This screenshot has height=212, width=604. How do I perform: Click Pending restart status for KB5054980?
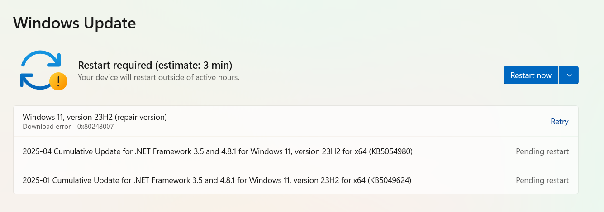(542, 151)
